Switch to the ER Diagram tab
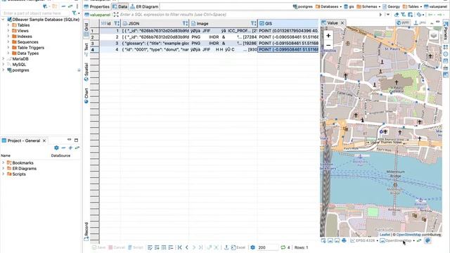 (144, 6)
